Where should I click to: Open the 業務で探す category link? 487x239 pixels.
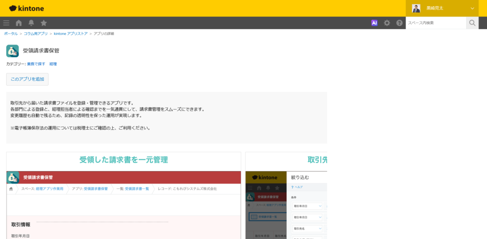(36, 64)
